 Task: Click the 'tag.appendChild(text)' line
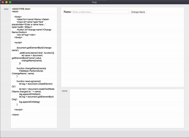point(30,94)
